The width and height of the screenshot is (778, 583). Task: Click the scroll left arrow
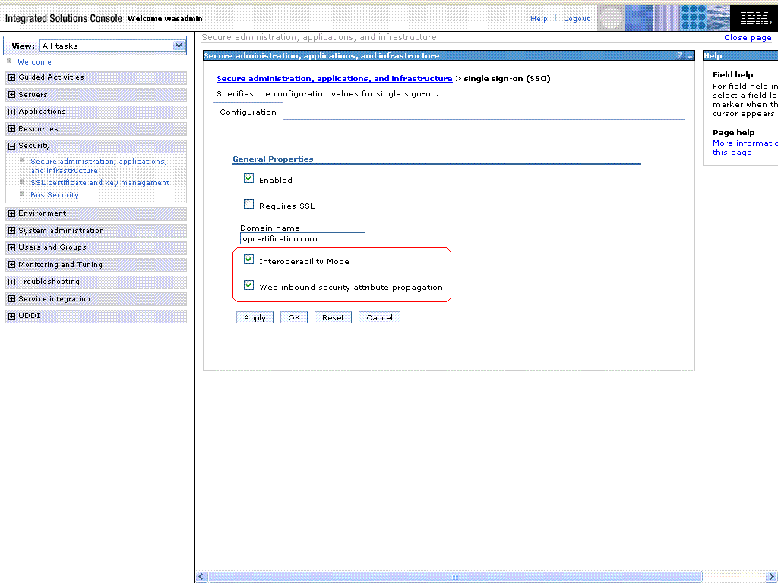pyautogui.click(x=201, y=577)
